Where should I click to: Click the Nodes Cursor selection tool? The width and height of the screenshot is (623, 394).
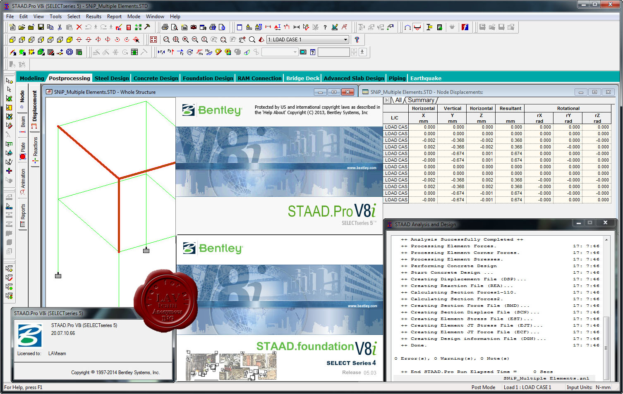(9, 81)
